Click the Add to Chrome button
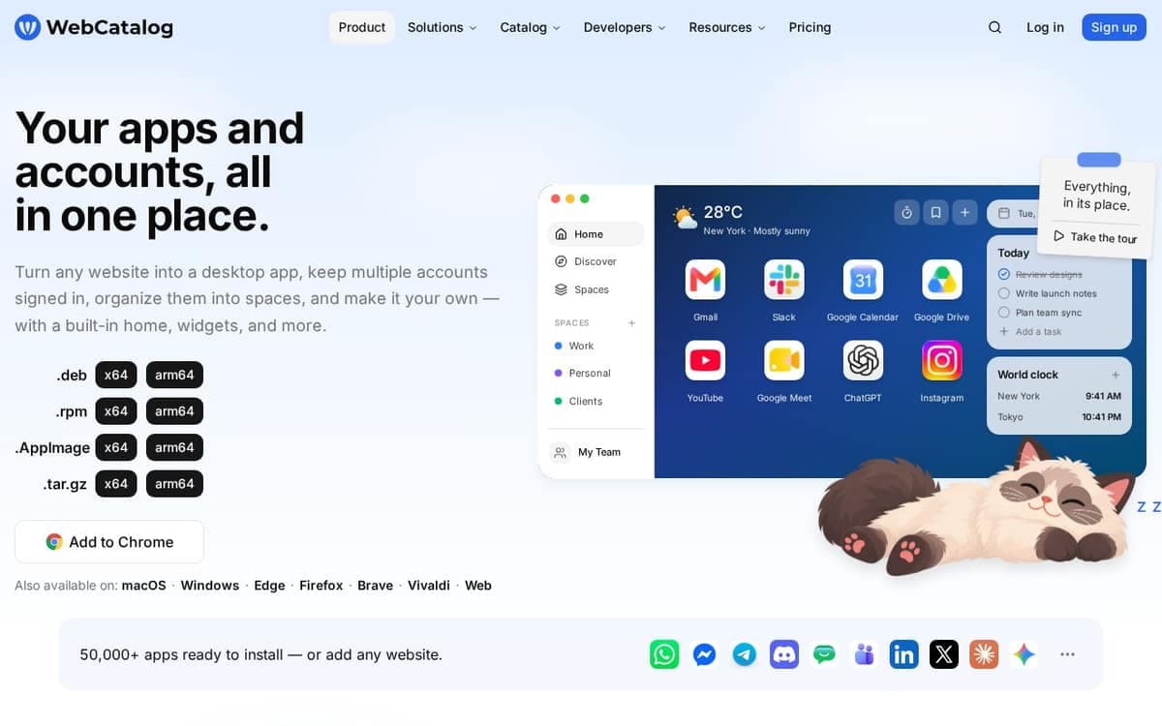The height and width of the screenshot is (726, 1162). point(109,542)
